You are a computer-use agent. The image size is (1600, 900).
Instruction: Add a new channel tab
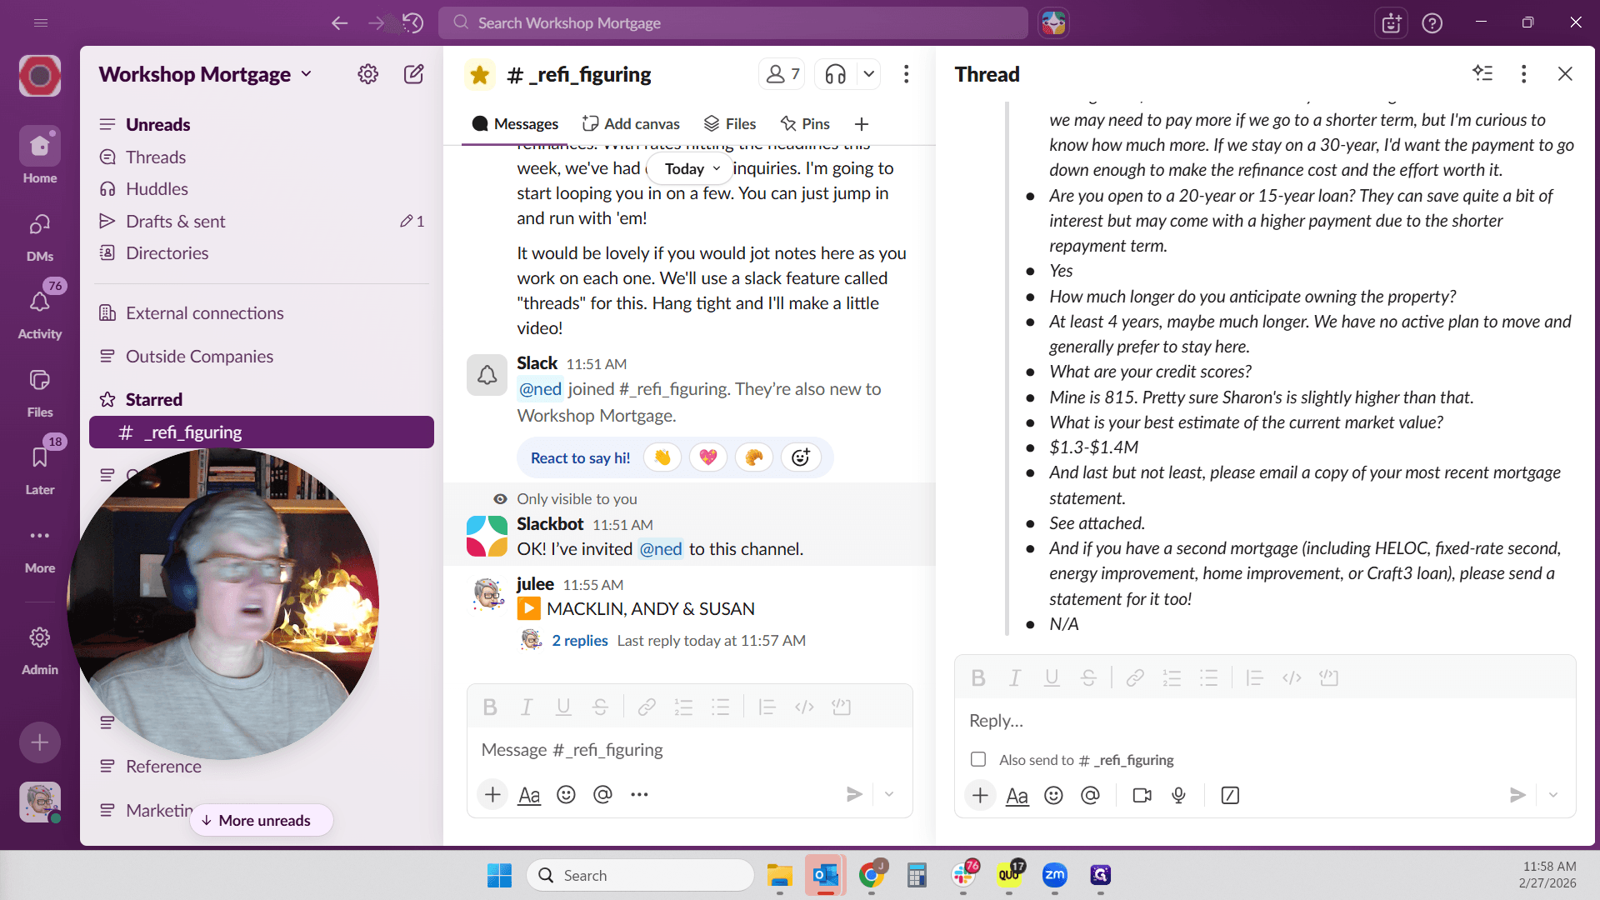(x=862, y=123)
